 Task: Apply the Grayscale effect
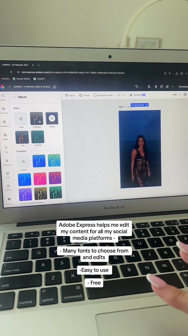click(36, 118)
